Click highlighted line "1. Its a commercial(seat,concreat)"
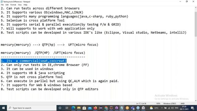This screenshot has width=197, height=111. pyautogui.click(x=34, y=61)
